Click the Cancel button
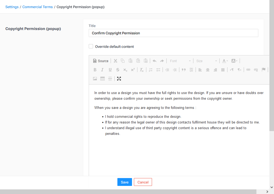The image size is (274, 194). coord(143,182)
